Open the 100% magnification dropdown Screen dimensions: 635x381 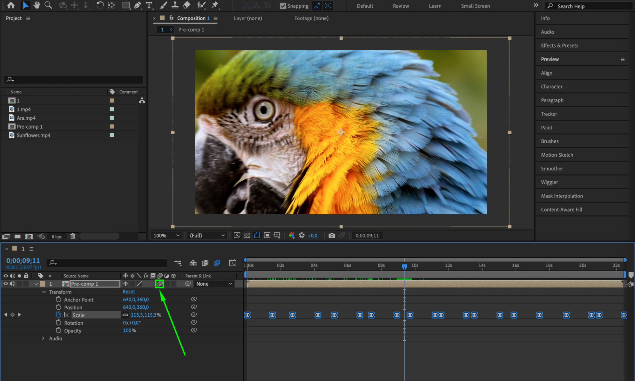pos(166,235)
